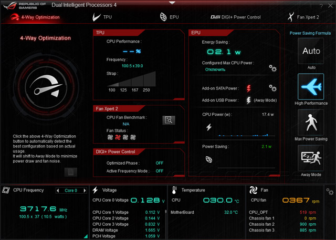336x240 pixels.
Task: Select previous core with left arrow
Action: pos(58,191)
